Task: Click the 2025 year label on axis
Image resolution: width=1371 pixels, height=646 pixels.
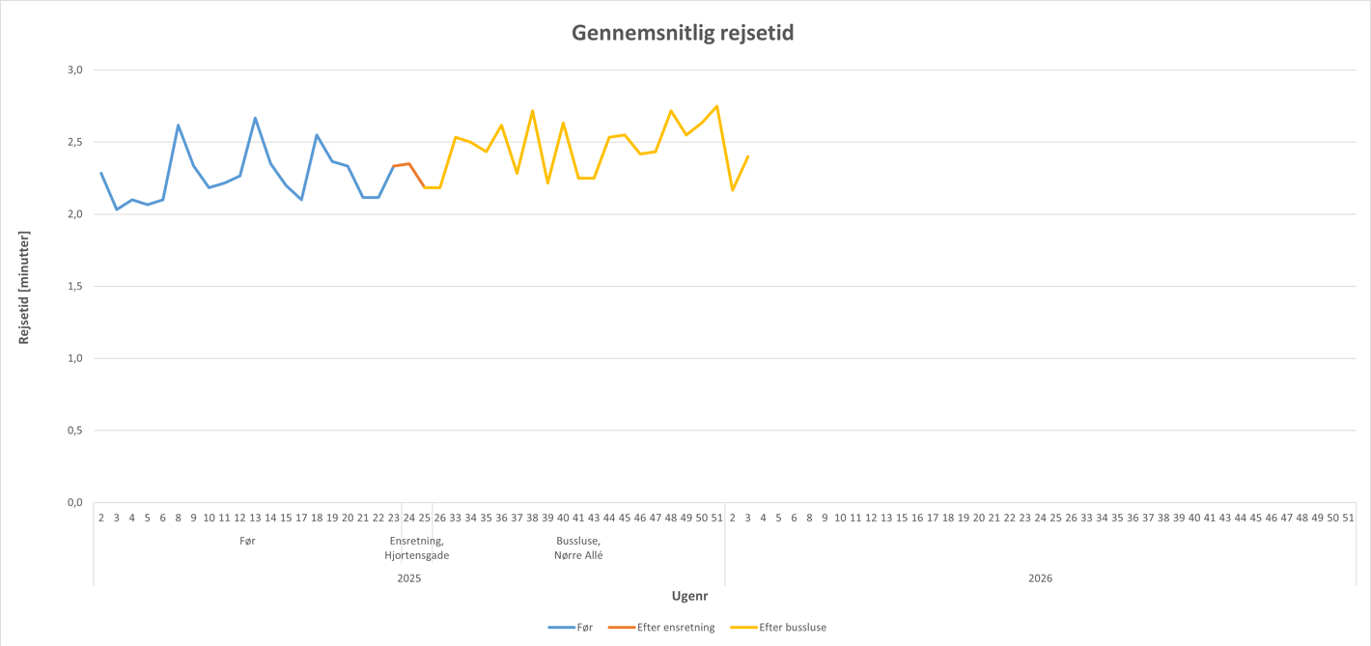Action: coord(409,578)
